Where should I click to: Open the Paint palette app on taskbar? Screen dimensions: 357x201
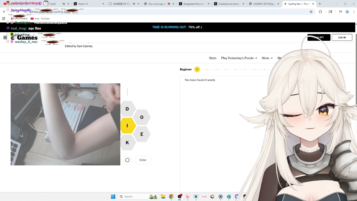click(x=229, y=197)
